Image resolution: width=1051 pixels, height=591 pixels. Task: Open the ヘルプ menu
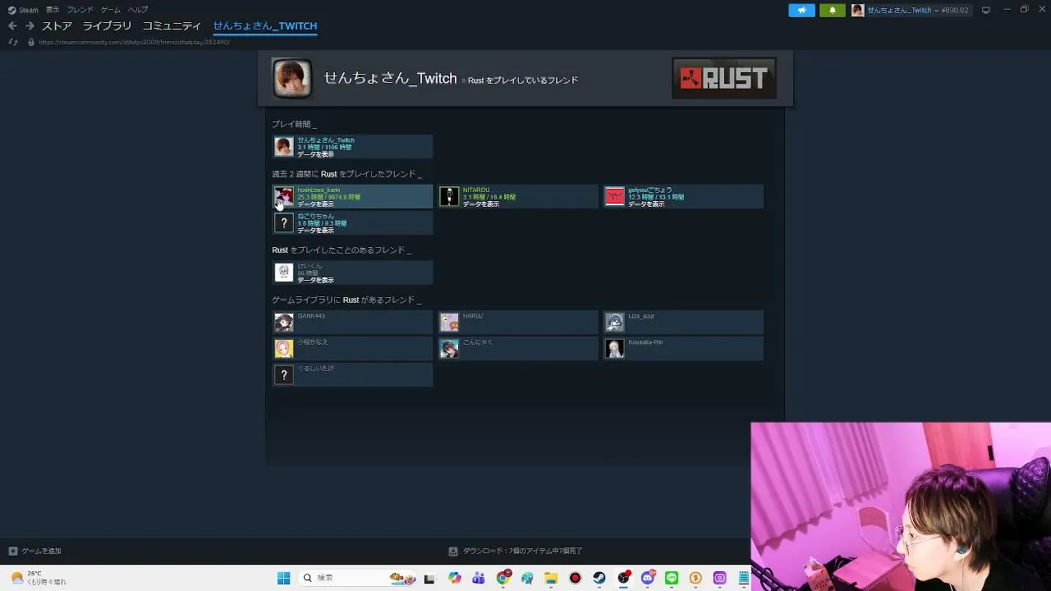click(138, 10)
